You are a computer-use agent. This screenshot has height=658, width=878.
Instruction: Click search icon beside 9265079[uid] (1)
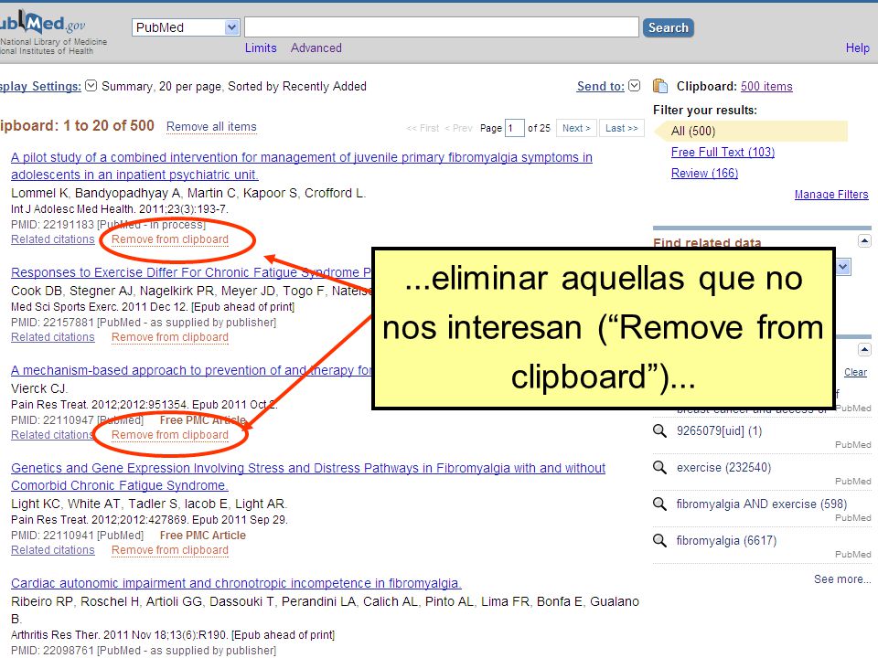click(x=660, y=430)
